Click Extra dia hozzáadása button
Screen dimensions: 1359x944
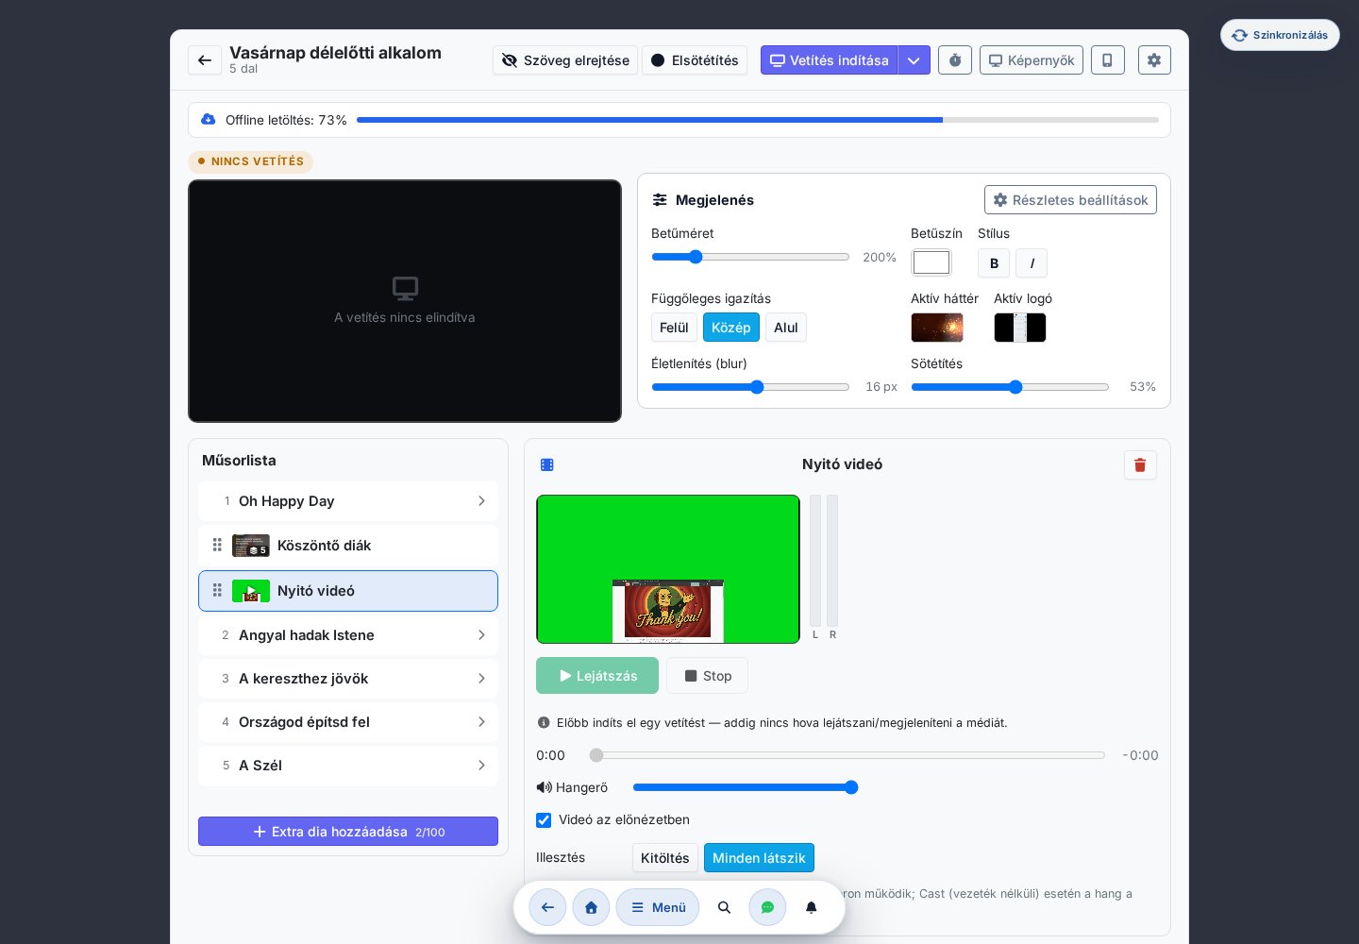(348, 832)
